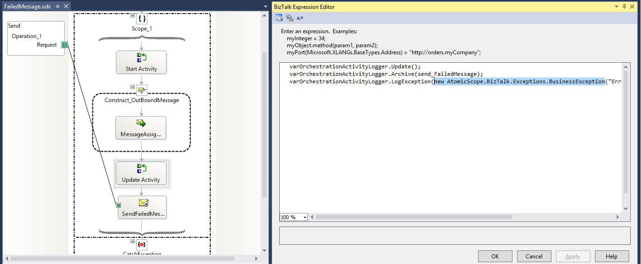Click the Update() code line
The width and height of the screenshot is (641, 264).
pyautogui.click(x=355, y=66)
